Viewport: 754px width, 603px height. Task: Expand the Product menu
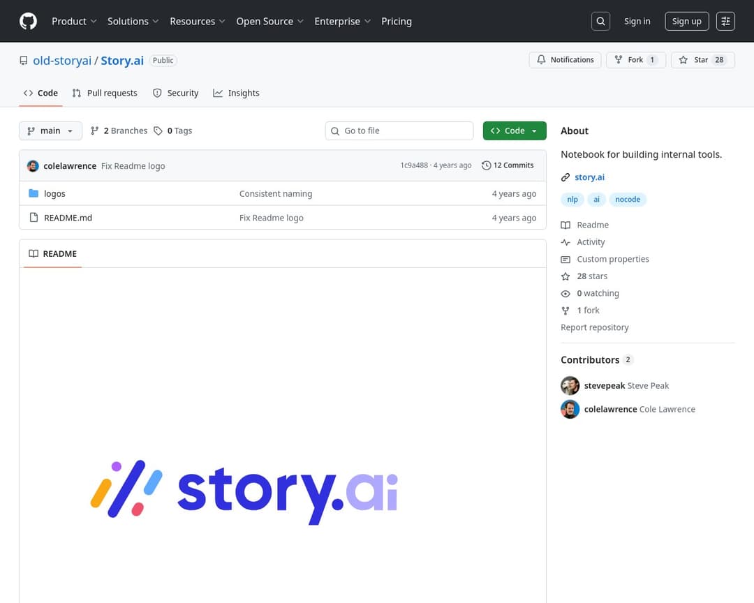[x=74, y=22]
